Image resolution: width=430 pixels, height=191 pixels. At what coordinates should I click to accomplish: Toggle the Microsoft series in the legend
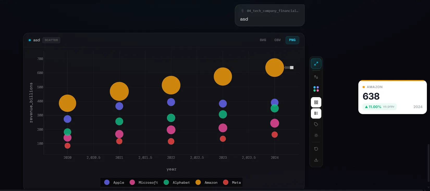click(144, 182)
